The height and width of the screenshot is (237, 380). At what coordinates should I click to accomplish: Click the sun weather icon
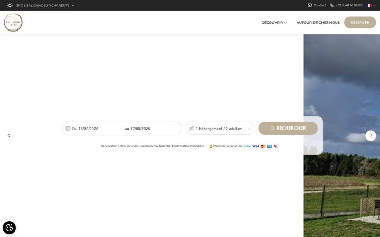pyautogui.click(x=9, y=5)
